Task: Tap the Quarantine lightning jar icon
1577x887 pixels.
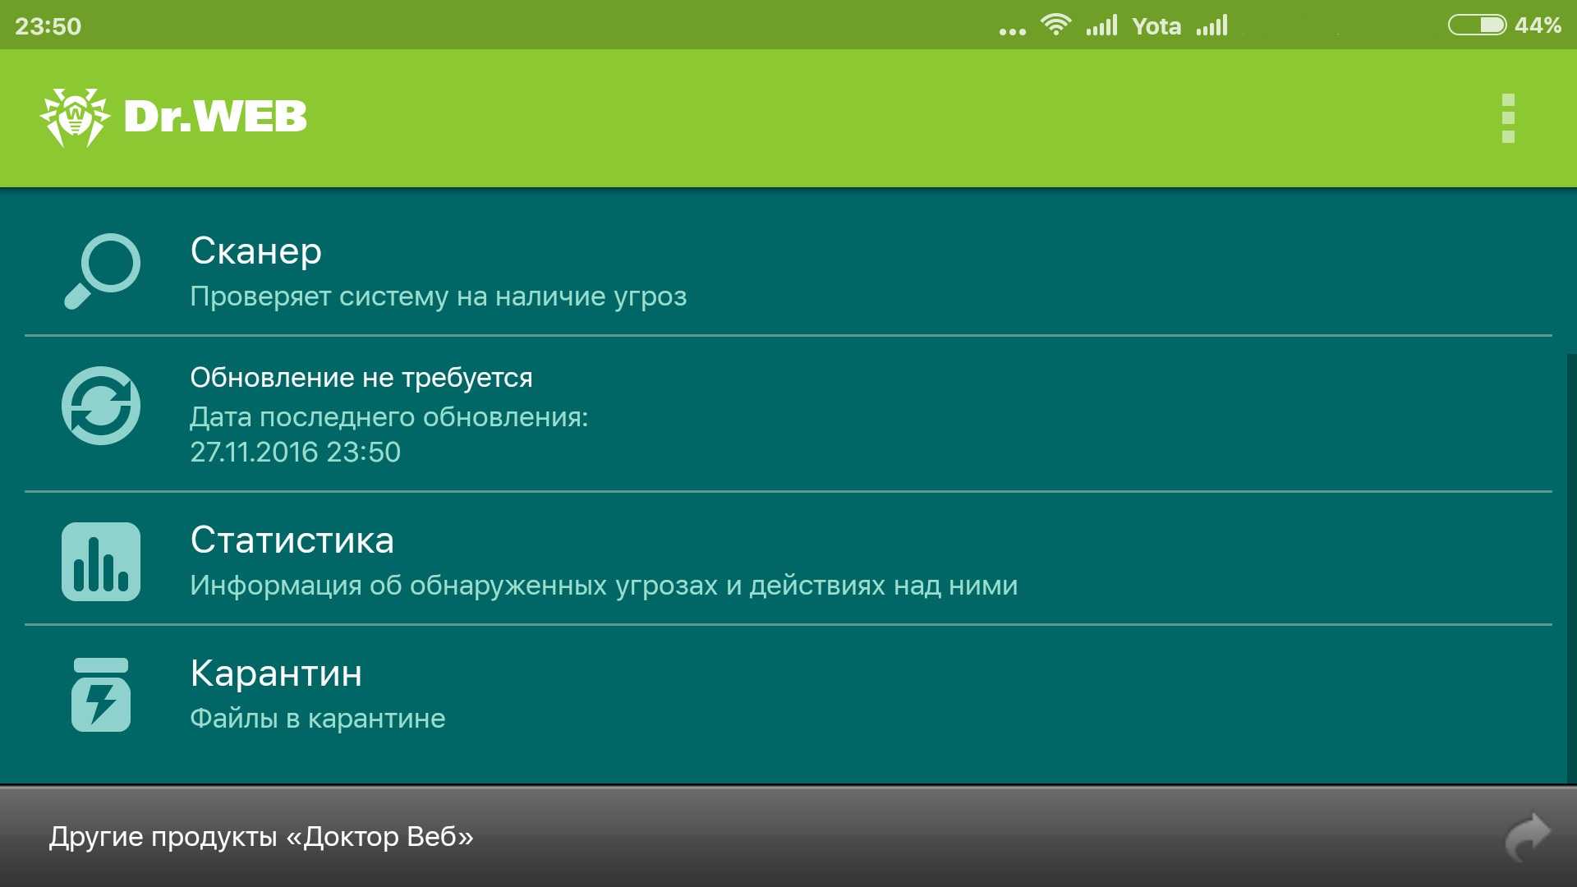Action: 101,695
